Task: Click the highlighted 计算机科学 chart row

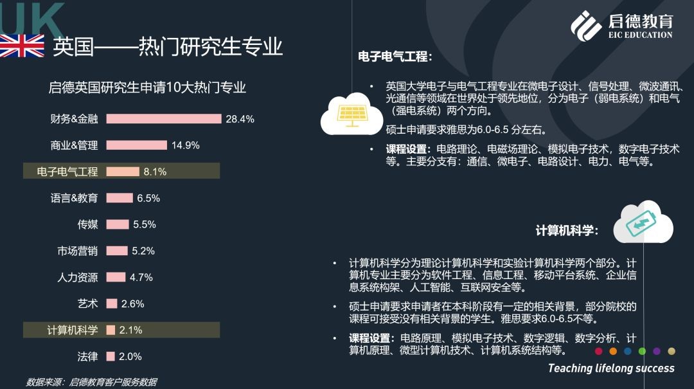Action: [121, 330]
